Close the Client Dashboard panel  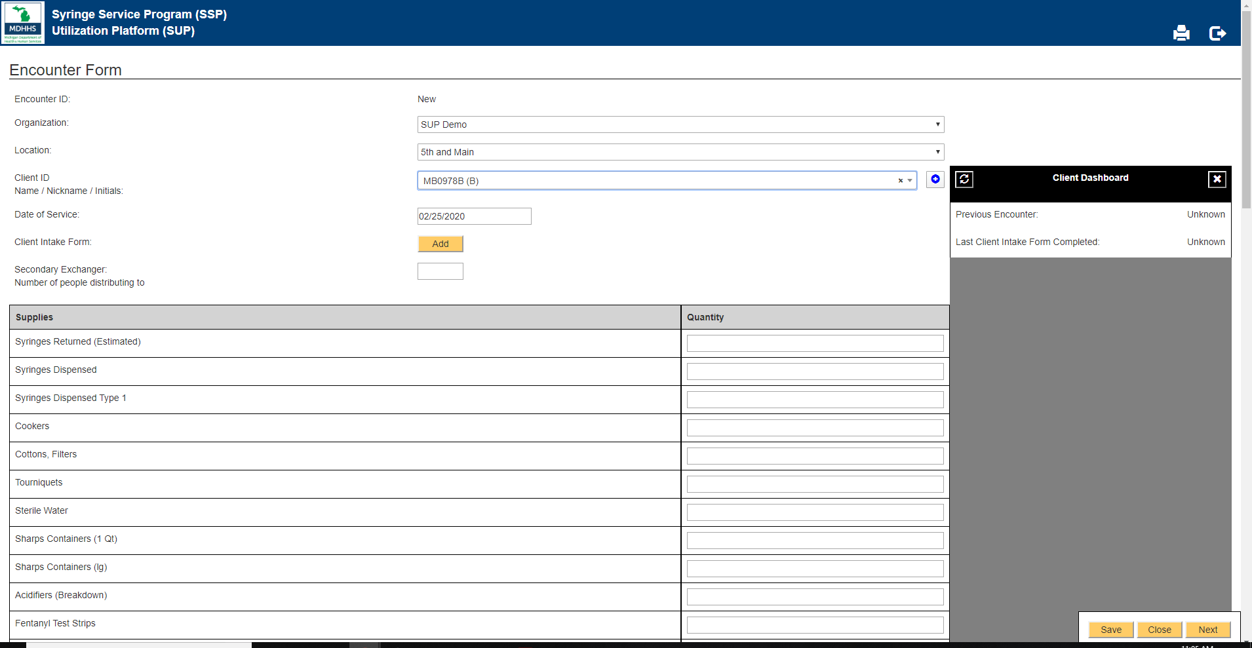(1217, 179)
